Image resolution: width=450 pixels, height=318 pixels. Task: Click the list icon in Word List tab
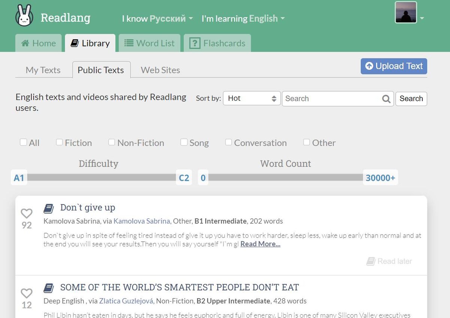pyautogui.click(x=129, y=43)
